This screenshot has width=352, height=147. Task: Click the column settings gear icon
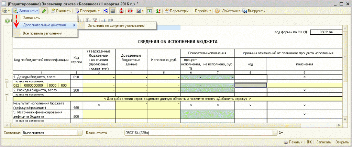coord(111,20)
